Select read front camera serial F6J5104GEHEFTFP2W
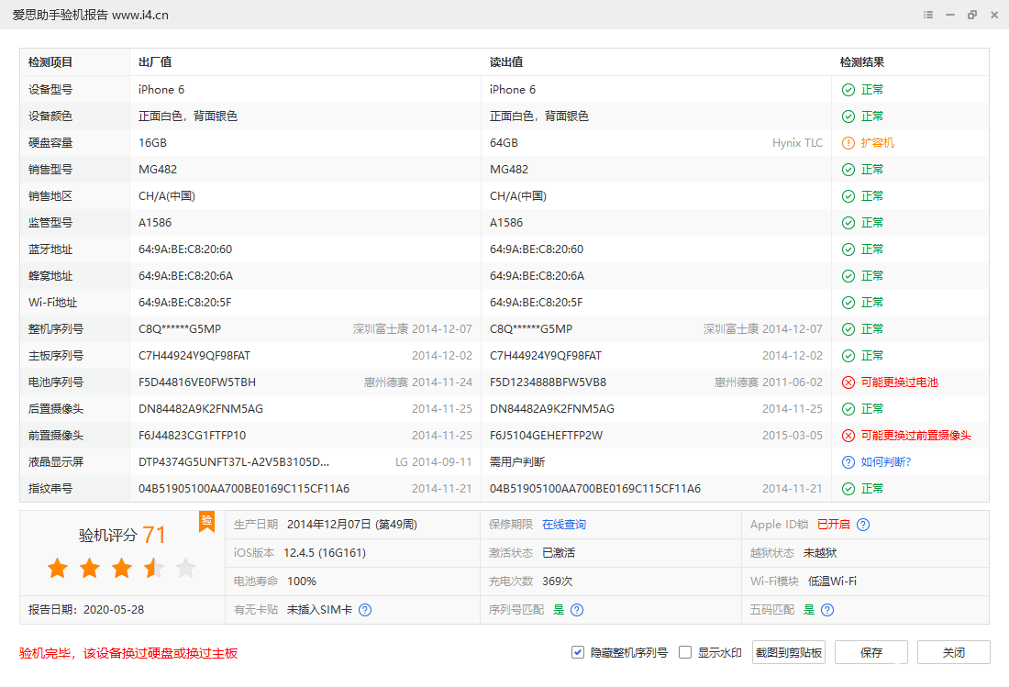Image resolution: width=1009 pixels, height=687 pixels. [x=547, y=436]
